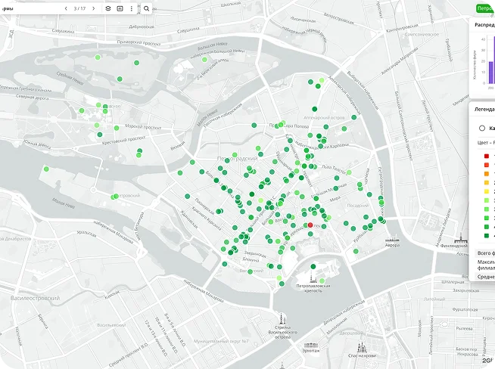
Task: Open the map layers icon
Action: tap(108, 8)
